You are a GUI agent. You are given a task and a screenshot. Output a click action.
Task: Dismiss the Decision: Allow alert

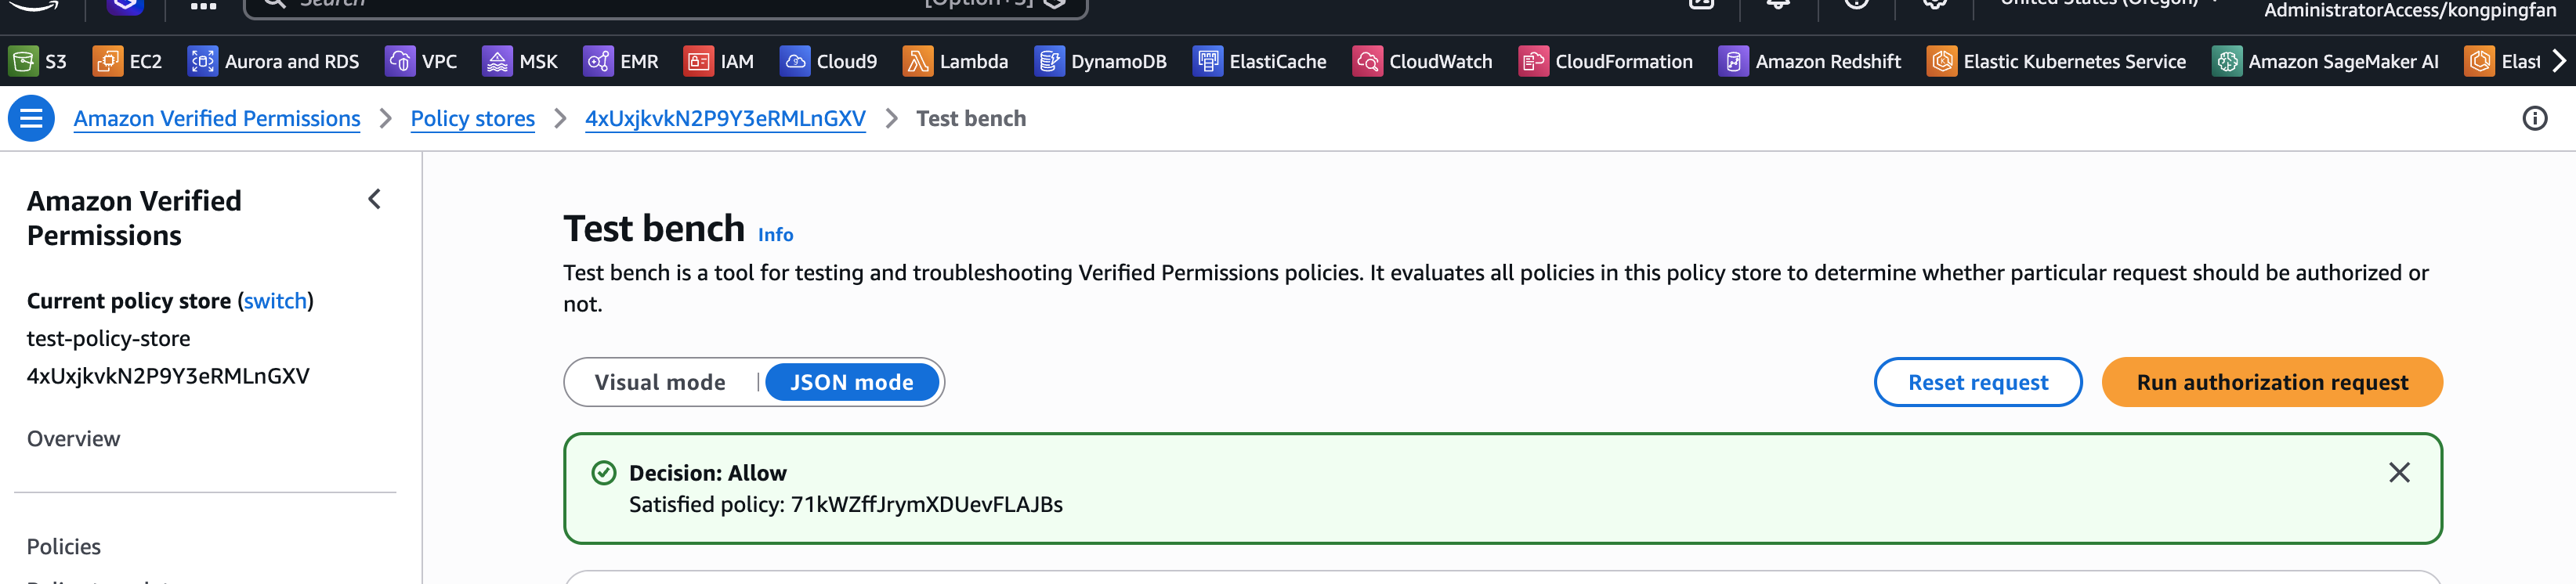[x=2398, y=472]
